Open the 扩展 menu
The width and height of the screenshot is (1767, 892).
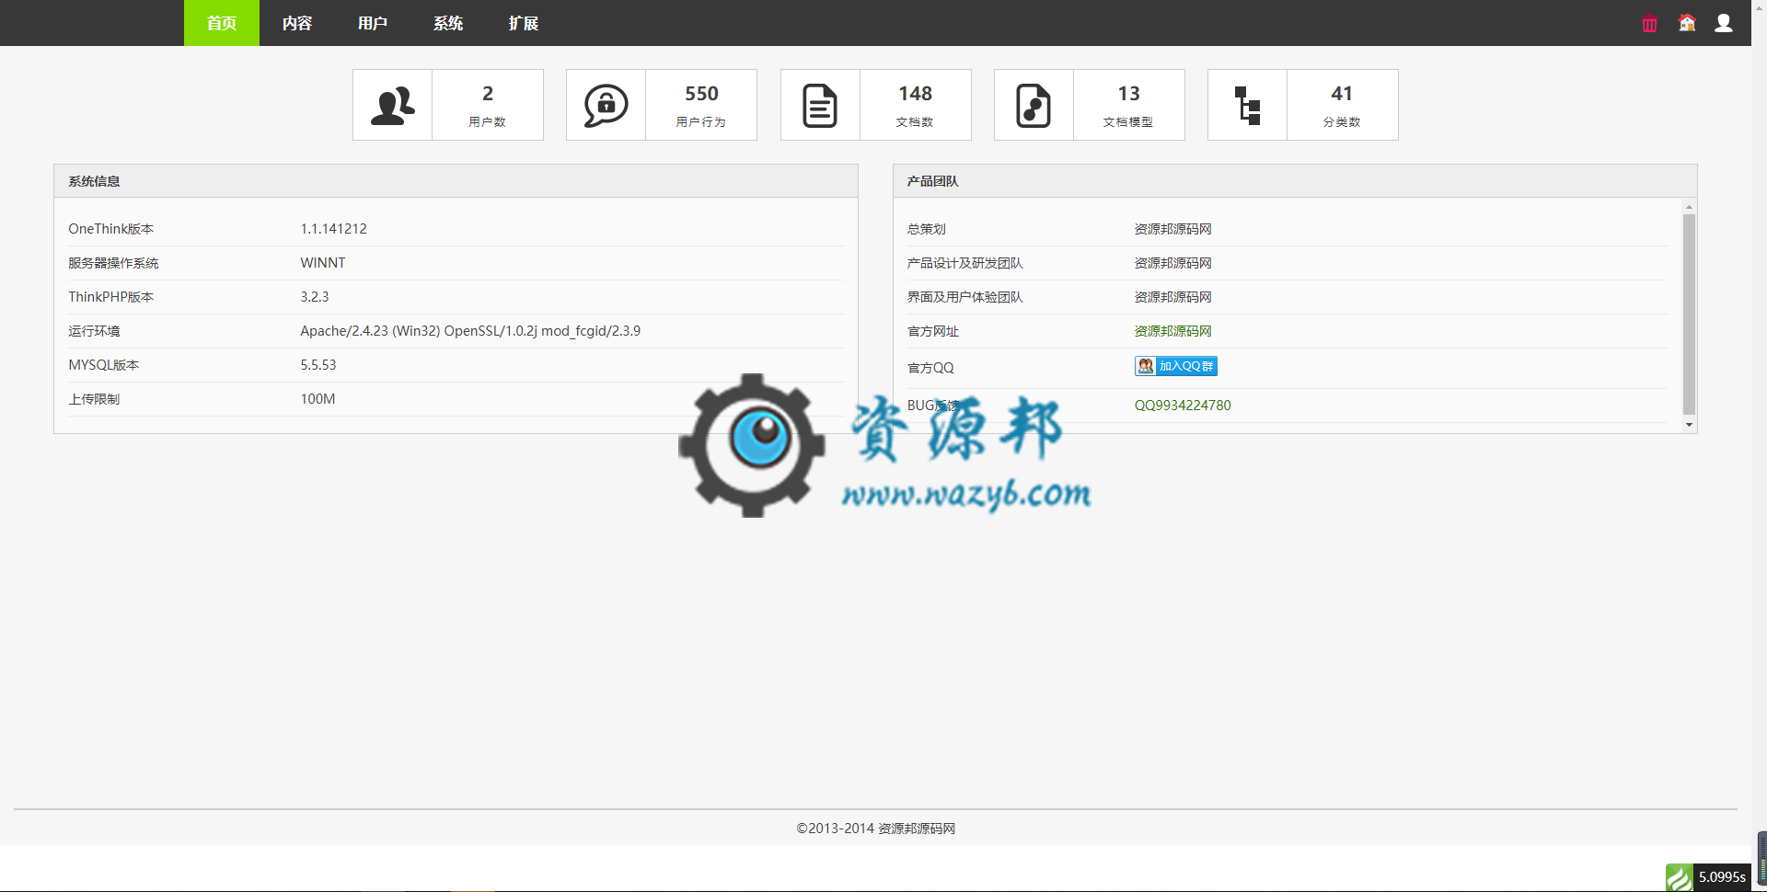[524, 23]
